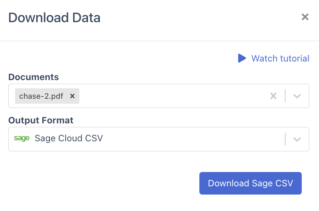319x211 pixels.
Task: Click the separator line in Output Format field
Action: coord(285,139)
